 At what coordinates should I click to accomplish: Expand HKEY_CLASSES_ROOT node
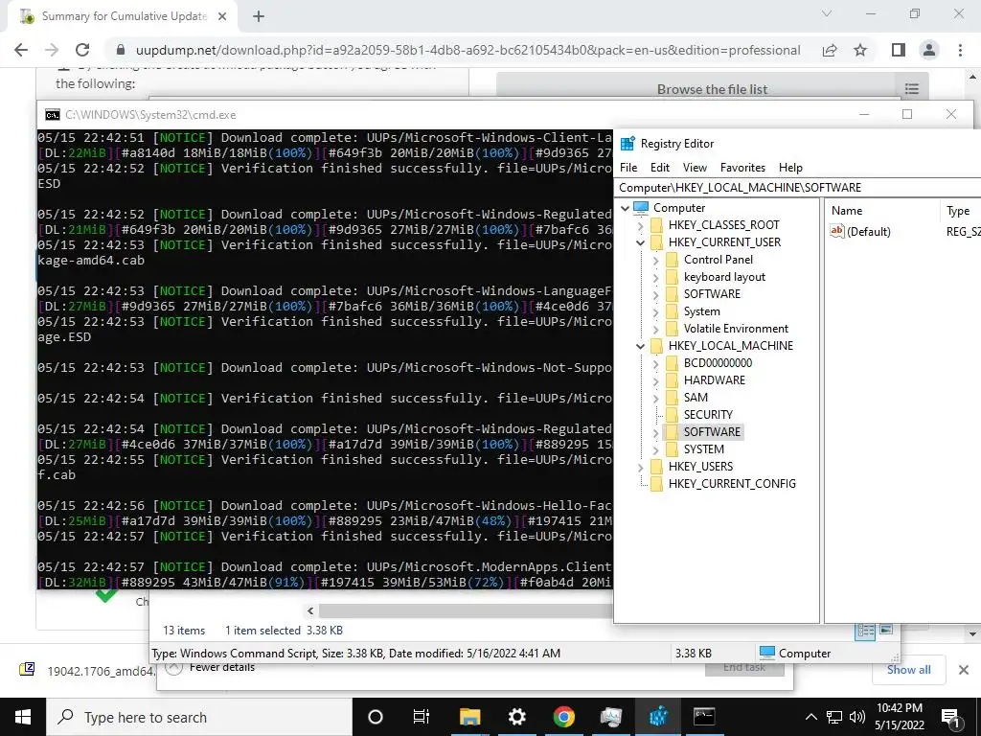(x=640, y=225)
